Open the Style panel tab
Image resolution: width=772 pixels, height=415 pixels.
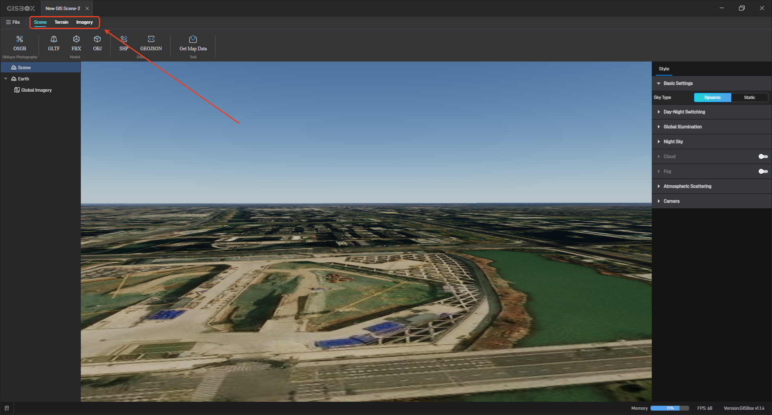click(x=664, y=69)
